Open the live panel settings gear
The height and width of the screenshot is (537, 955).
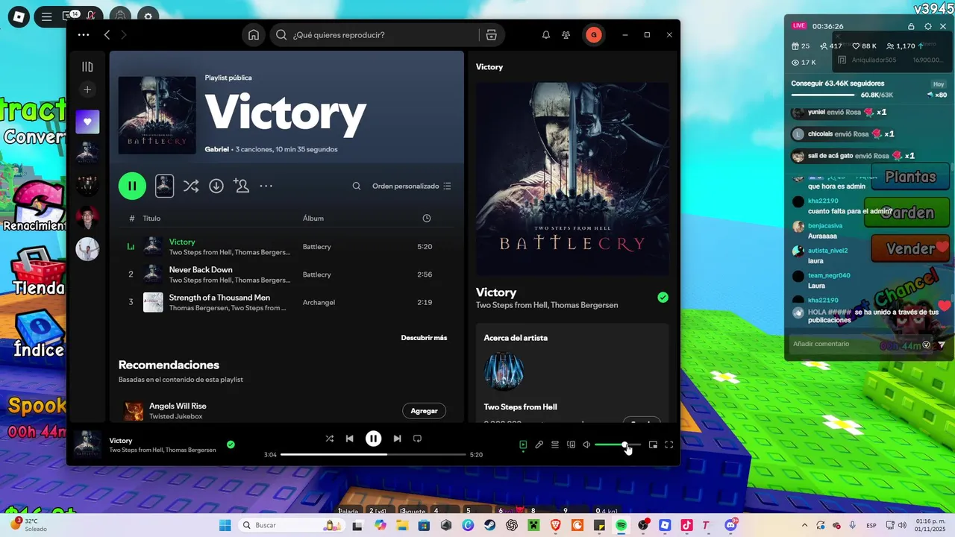point(928,26)
